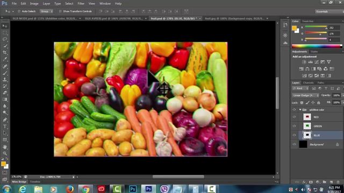
Task: Hide the Background layer
Action: pos(294,144)
